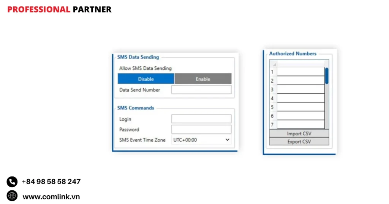
Task: Enable Allow SMS Data Sending
Action: (x=203, y=79)
